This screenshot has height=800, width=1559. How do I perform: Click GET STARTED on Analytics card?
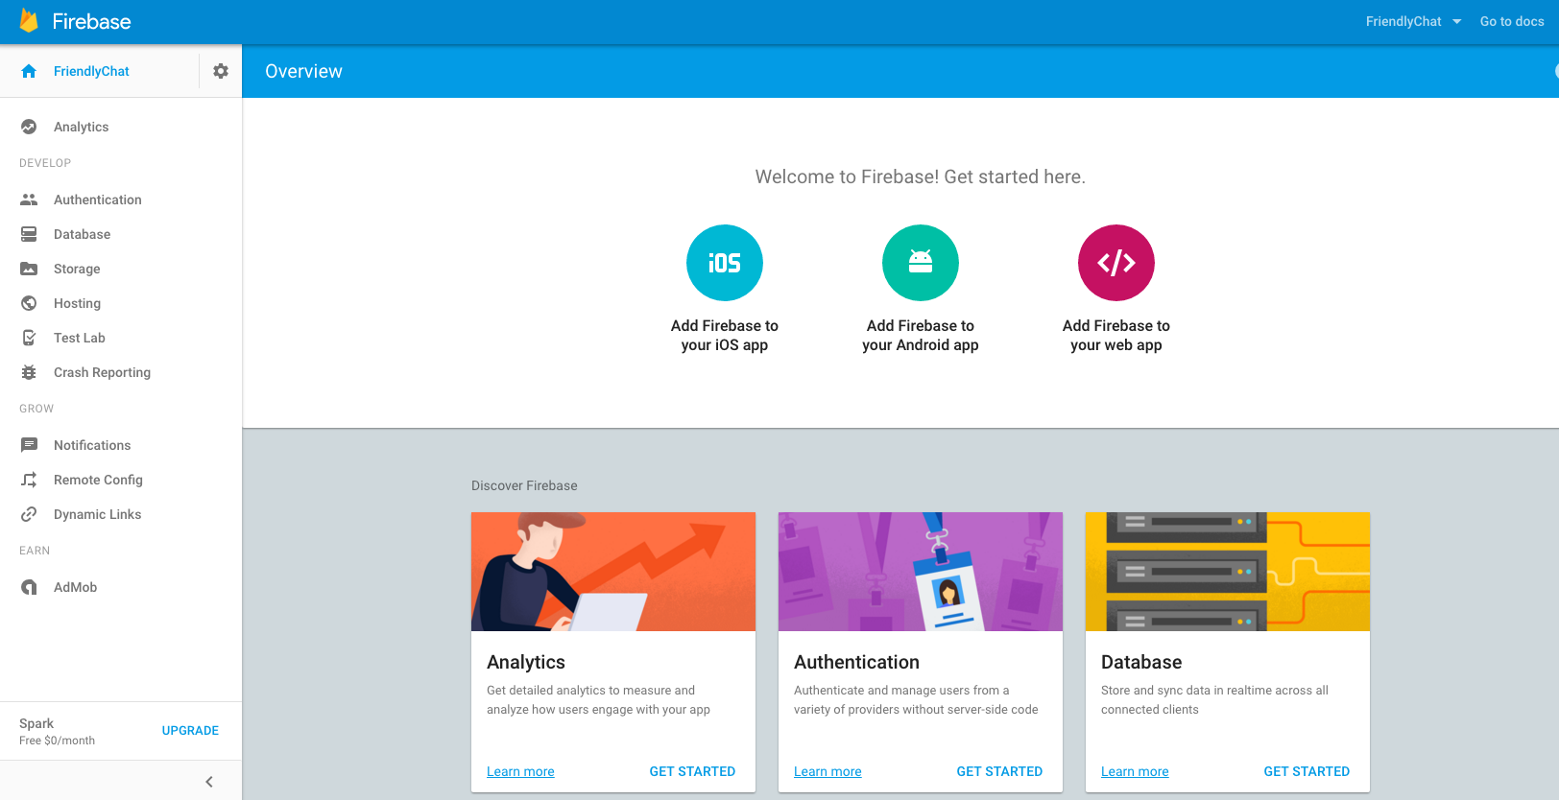coord(692,771)
